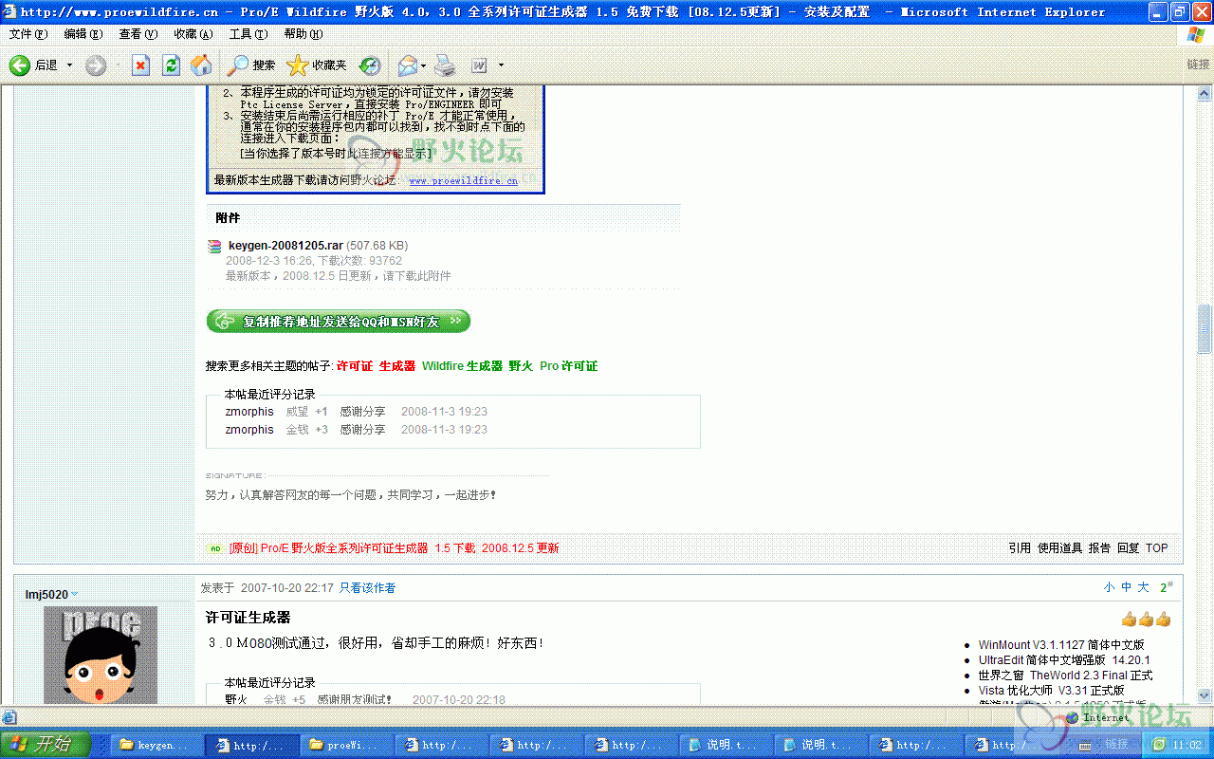Click the rar archive icon beside keygen-20081205.rar
The height and width of the screenshot is (759, 1214).
tap(214, 247)
